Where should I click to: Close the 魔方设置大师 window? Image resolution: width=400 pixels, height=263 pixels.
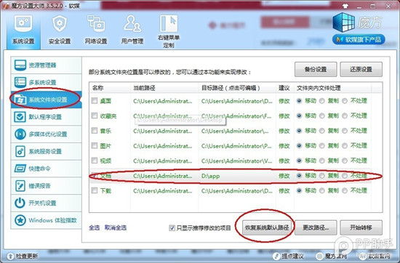(388, 6)
